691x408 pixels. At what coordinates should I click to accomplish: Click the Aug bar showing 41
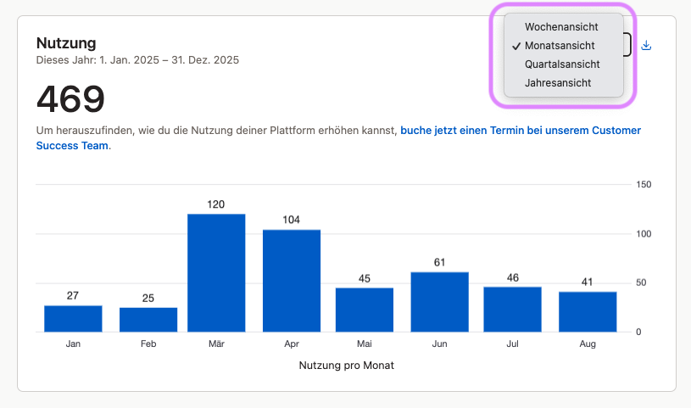coord(588,311)
